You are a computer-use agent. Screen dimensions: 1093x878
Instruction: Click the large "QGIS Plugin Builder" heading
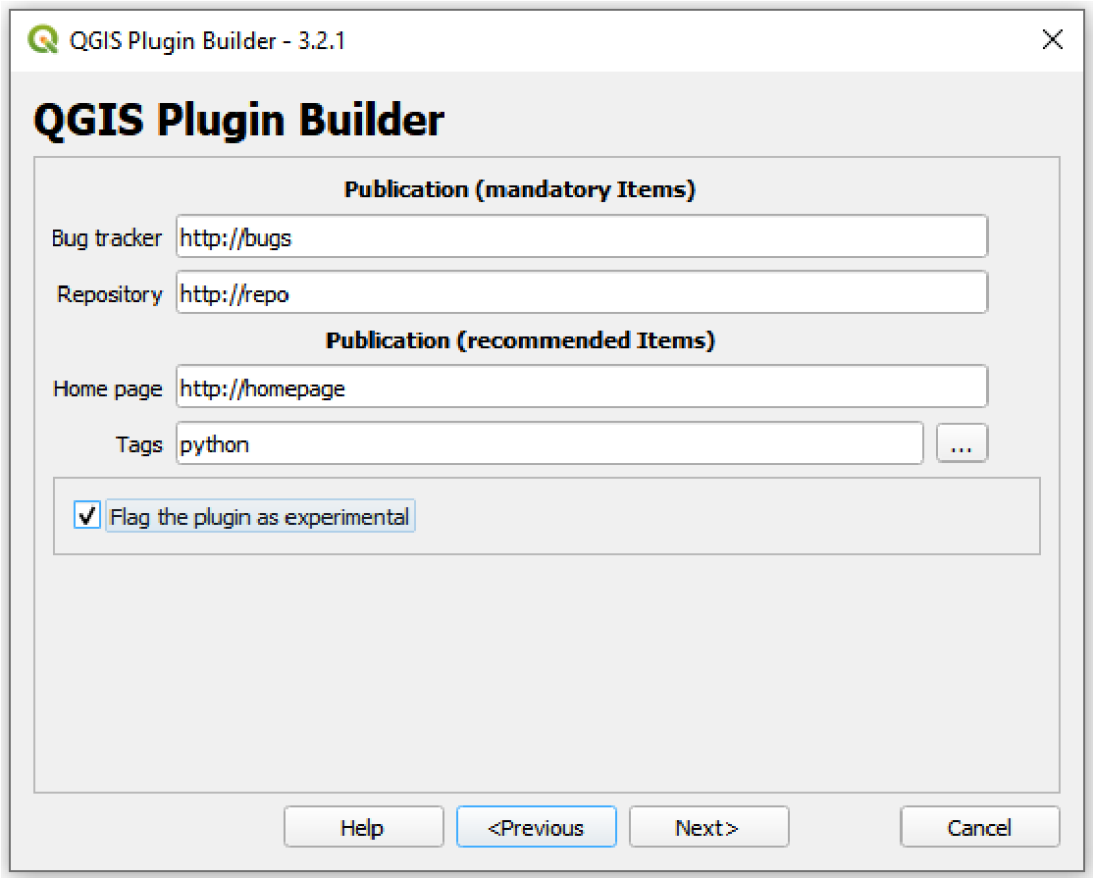[x=238, y=120]
